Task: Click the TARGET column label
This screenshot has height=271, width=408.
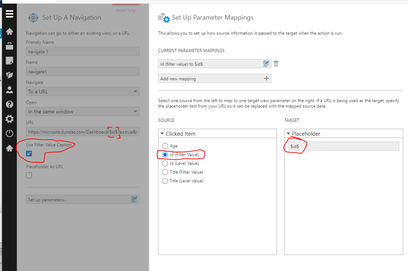Action: pyautogui.click(x=292, y=120)
